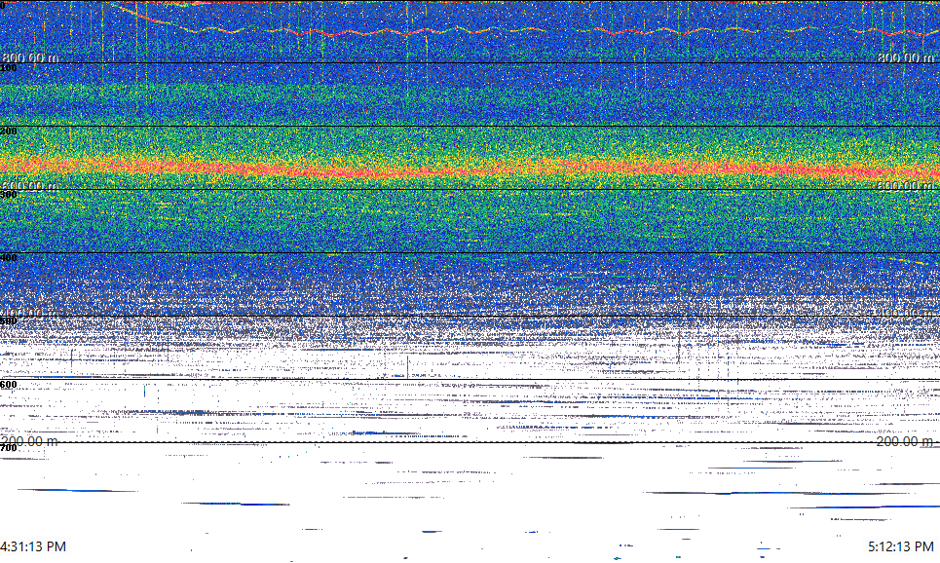Screen dimensions: 940x563
Task: Select the left-side 800.00 m range label
Action: click(30, 57)
